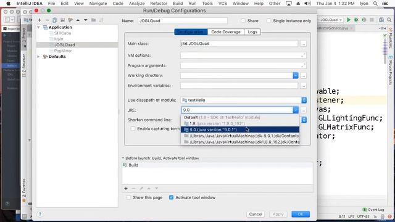Open the Navigate menu
This screenshot has height=222, width=395.
click(98, 4)
